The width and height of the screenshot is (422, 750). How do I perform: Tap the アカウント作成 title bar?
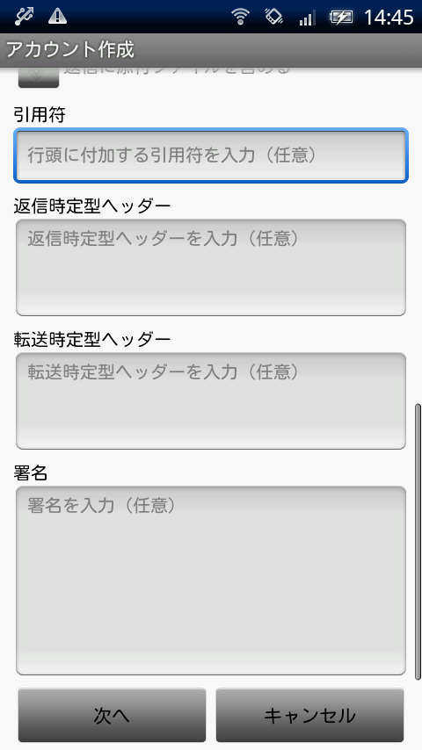click(x=211, y=50)
